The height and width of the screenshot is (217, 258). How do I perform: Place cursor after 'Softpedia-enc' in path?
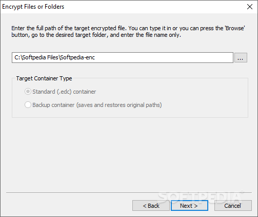point(95,58)
